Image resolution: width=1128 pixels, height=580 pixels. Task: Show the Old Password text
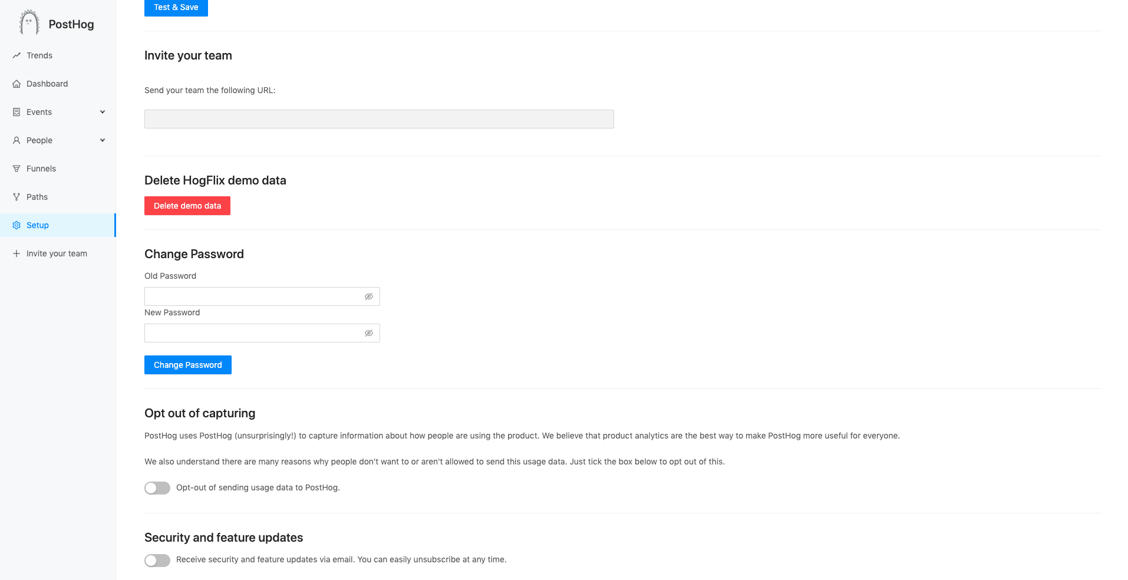(369, 296)
